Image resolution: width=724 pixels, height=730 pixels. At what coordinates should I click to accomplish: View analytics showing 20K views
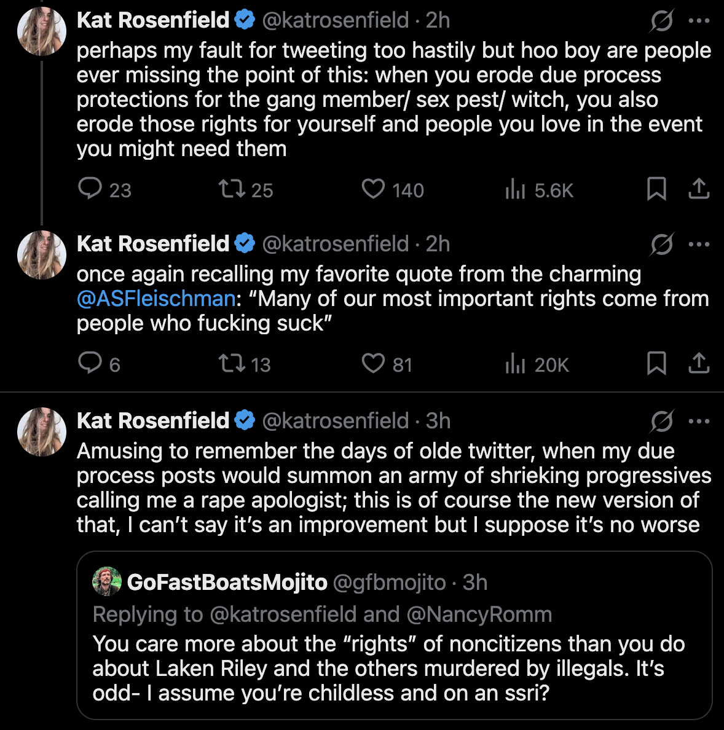point(515,364)
